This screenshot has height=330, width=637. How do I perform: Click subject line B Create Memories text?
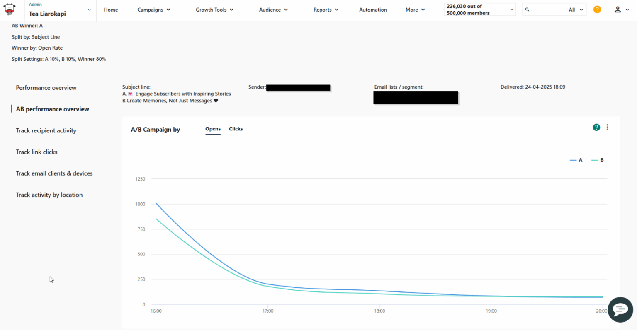click(170, 101)
